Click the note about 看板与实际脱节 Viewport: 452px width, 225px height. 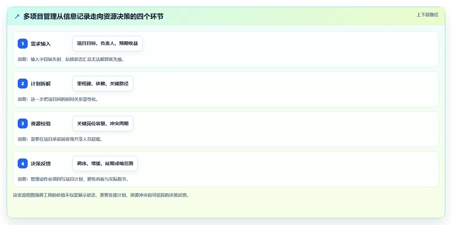[73, 179]
